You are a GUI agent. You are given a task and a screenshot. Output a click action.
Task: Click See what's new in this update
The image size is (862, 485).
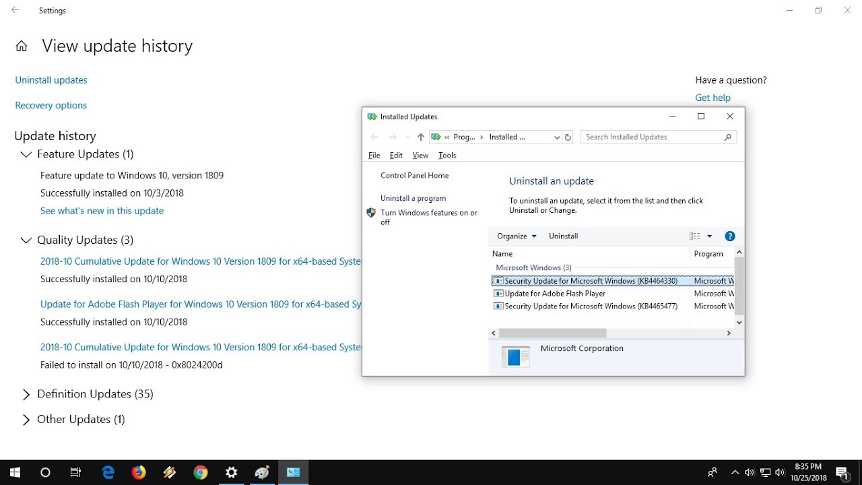102,211
